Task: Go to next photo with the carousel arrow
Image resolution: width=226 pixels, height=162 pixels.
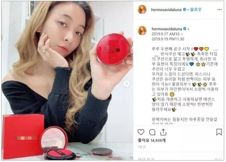Action: (126, 83)
